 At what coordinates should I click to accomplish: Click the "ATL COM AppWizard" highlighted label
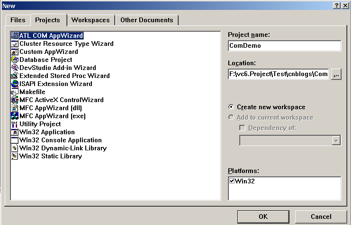pyautogui.click(x=51, y=35)
